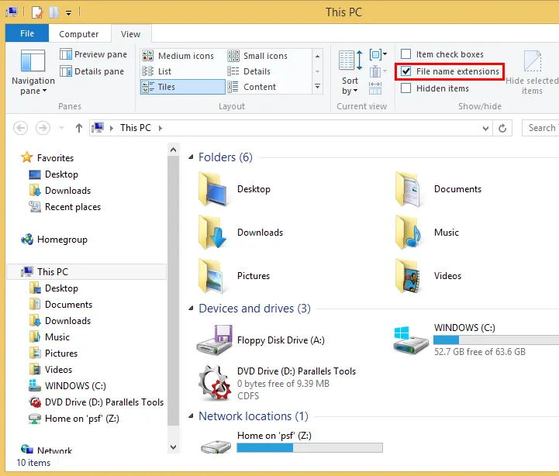Open the Quick Access Toolbar customize dropdown
This screenshot has width=559, height=476.
(68, 13)
